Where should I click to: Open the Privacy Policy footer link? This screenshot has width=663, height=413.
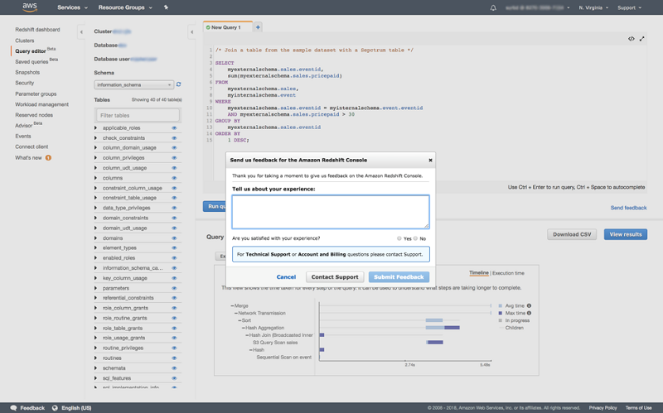603,408
